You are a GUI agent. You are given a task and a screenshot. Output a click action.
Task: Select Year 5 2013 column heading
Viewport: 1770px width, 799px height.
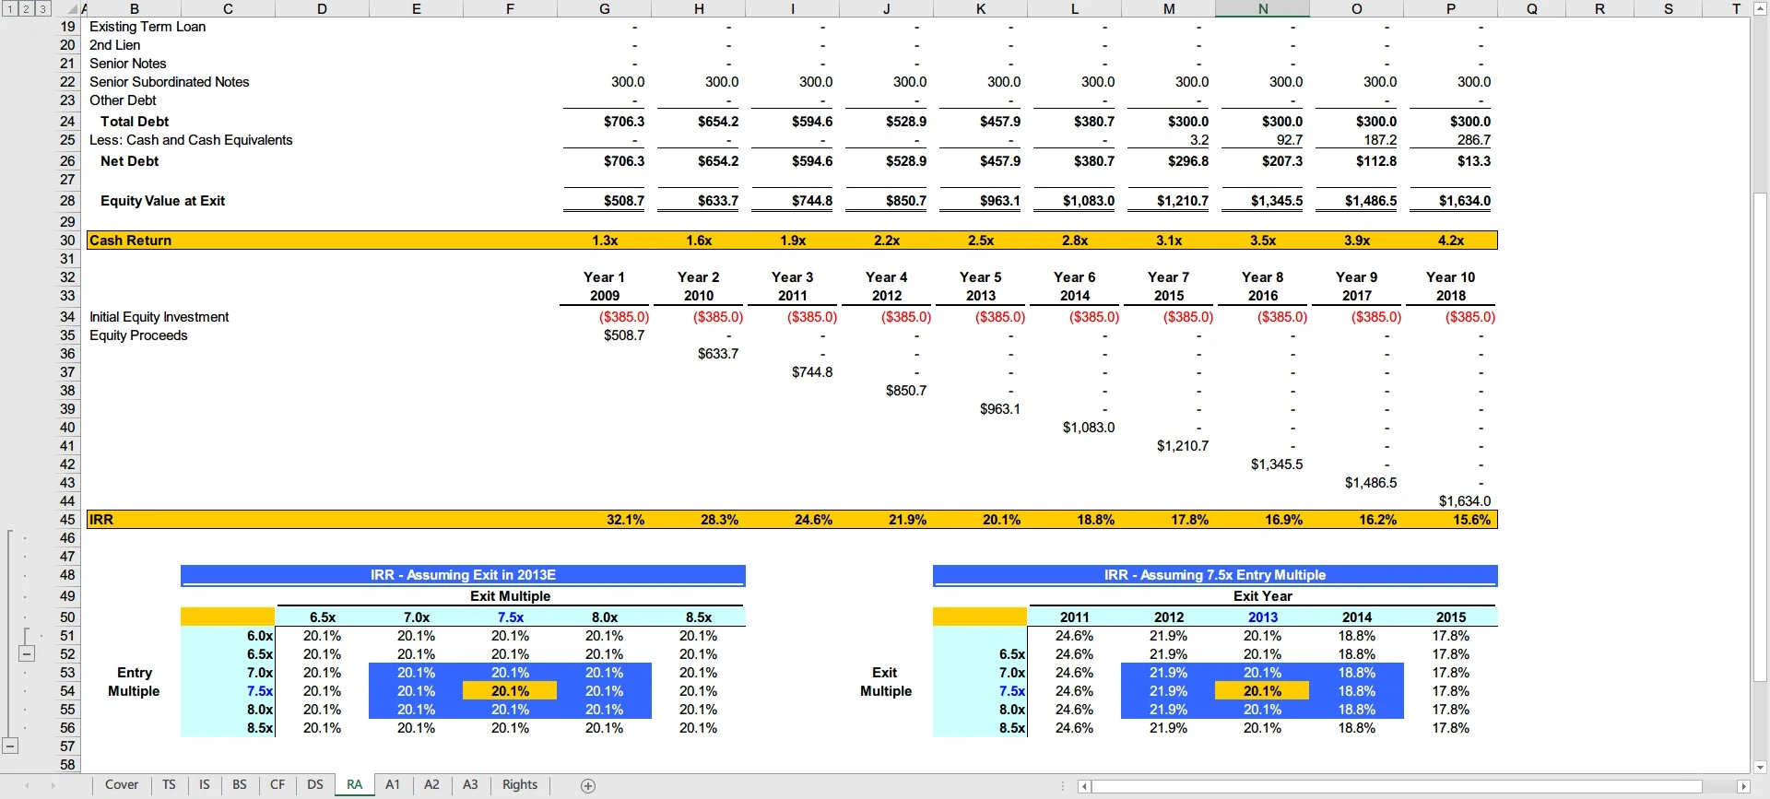[x=981, y=287]
